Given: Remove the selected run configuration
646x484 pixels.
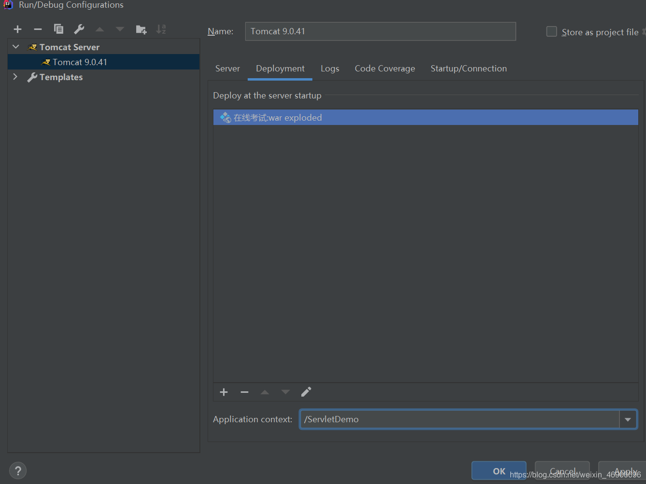Looking at the screenshot, I should 38,29.
